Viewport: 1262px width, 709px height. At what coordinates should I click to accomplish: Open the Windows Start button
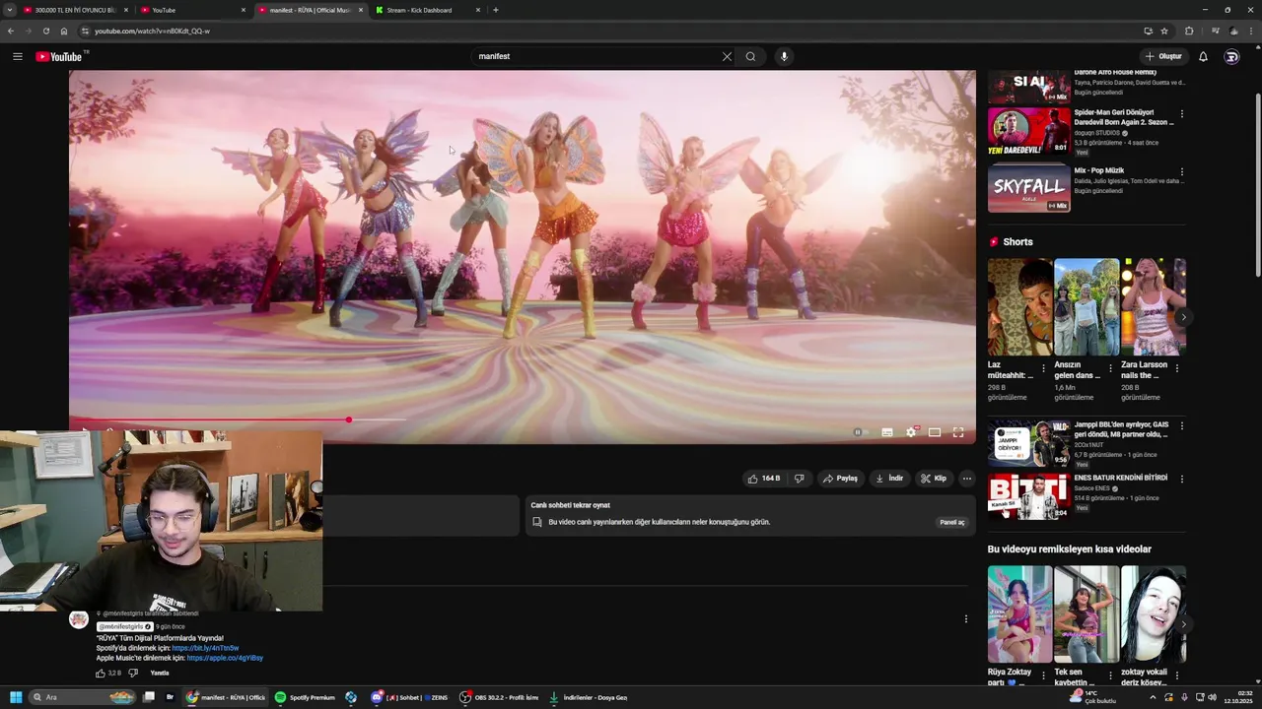(x=16, y=697)
